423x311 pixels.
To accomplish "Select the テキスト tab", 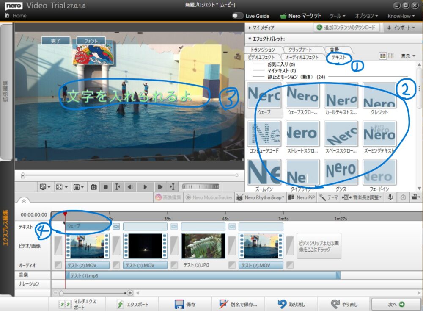I will [338, 57].
